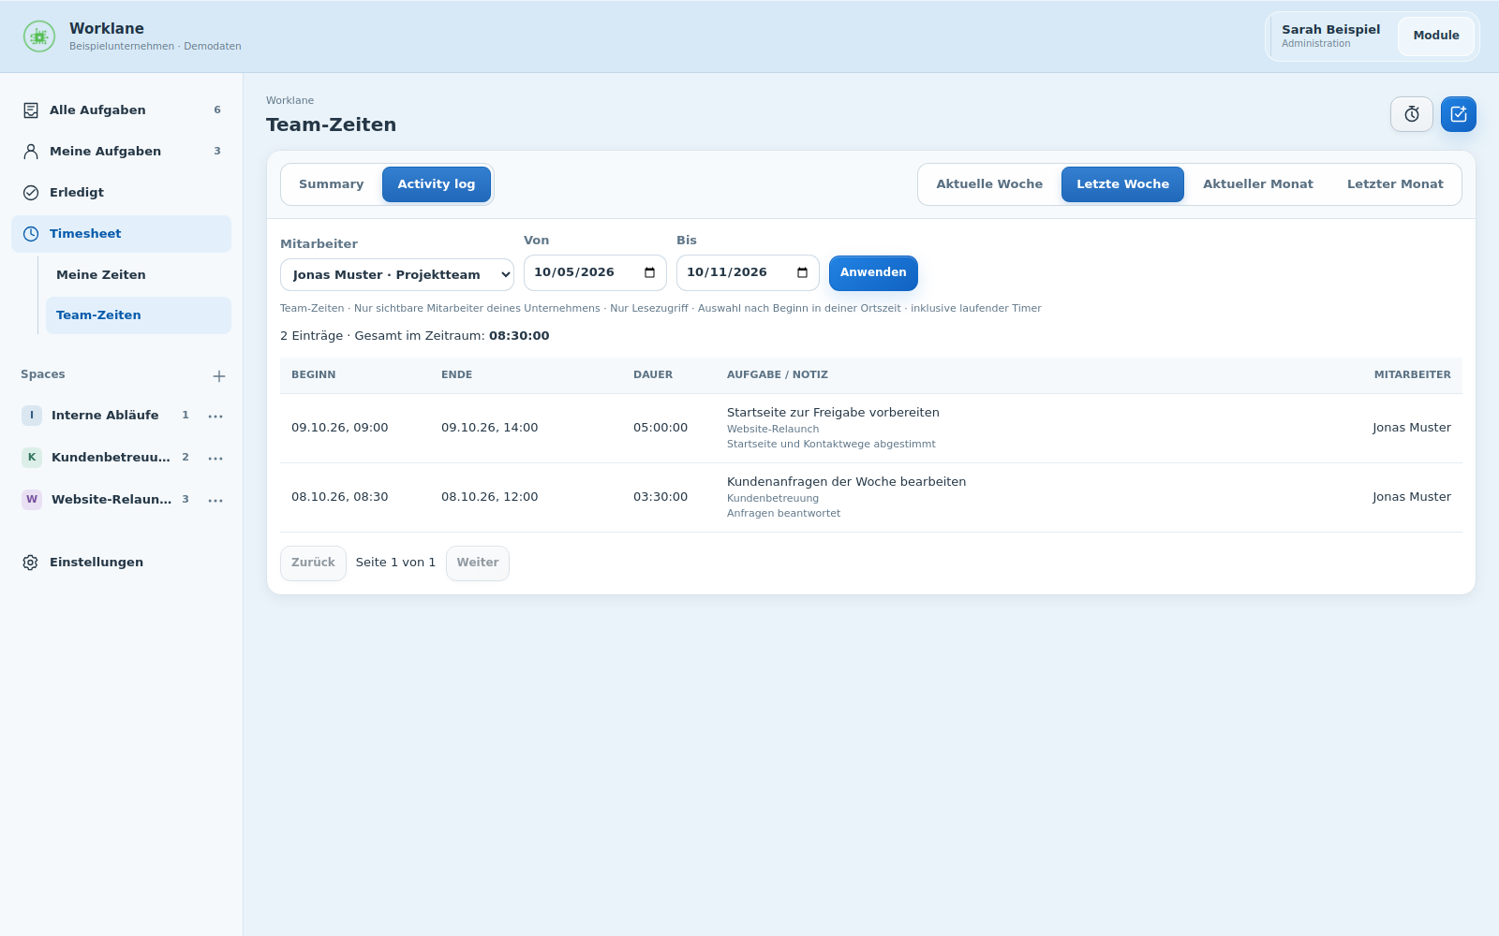The width and height of the screenshot is (1499, 936).
Task: Click the Einstellungen gear icon
Action: click(31, 563)
